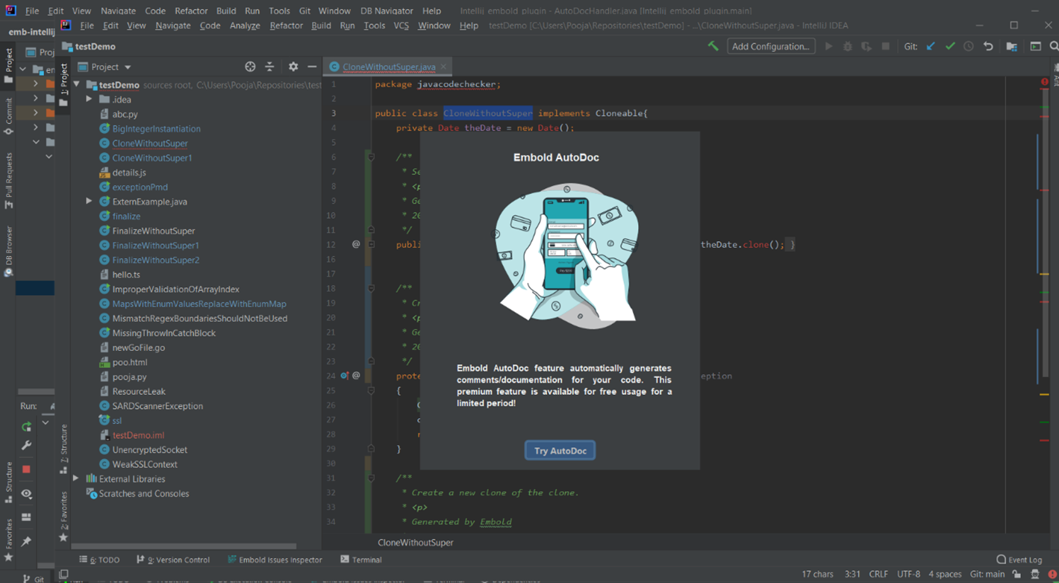Select the FinalizeWithoutSuper1 file in tree
Image resolution: width=1059 pixels, height=583 pixels.
(x=155, y=246)
